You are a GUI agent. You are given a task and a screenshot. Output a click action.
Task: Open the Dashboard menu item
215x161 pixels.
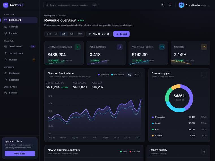20,20
